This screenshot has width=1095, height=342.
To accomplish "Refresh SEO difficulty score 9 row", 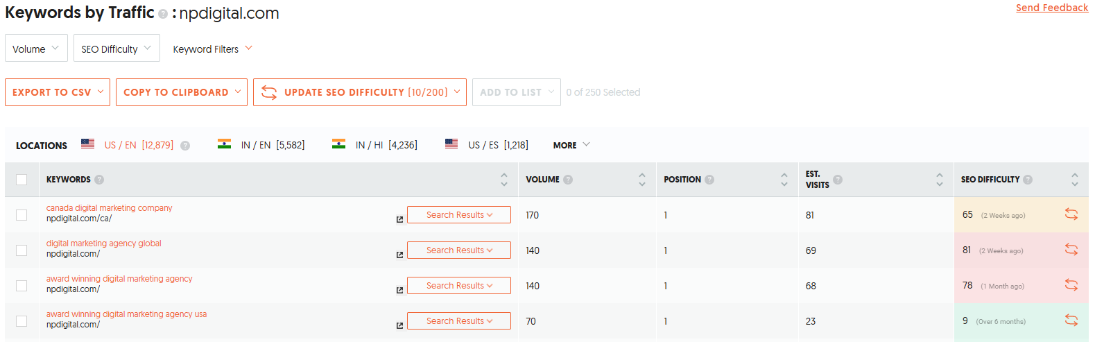I will point(1071,320).
